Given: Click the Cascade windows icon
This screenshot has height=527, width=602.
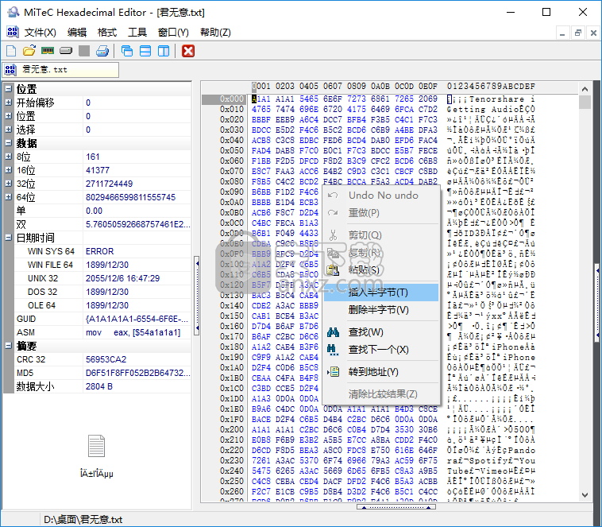Looking at the screenshot, I should click(127, 51).
